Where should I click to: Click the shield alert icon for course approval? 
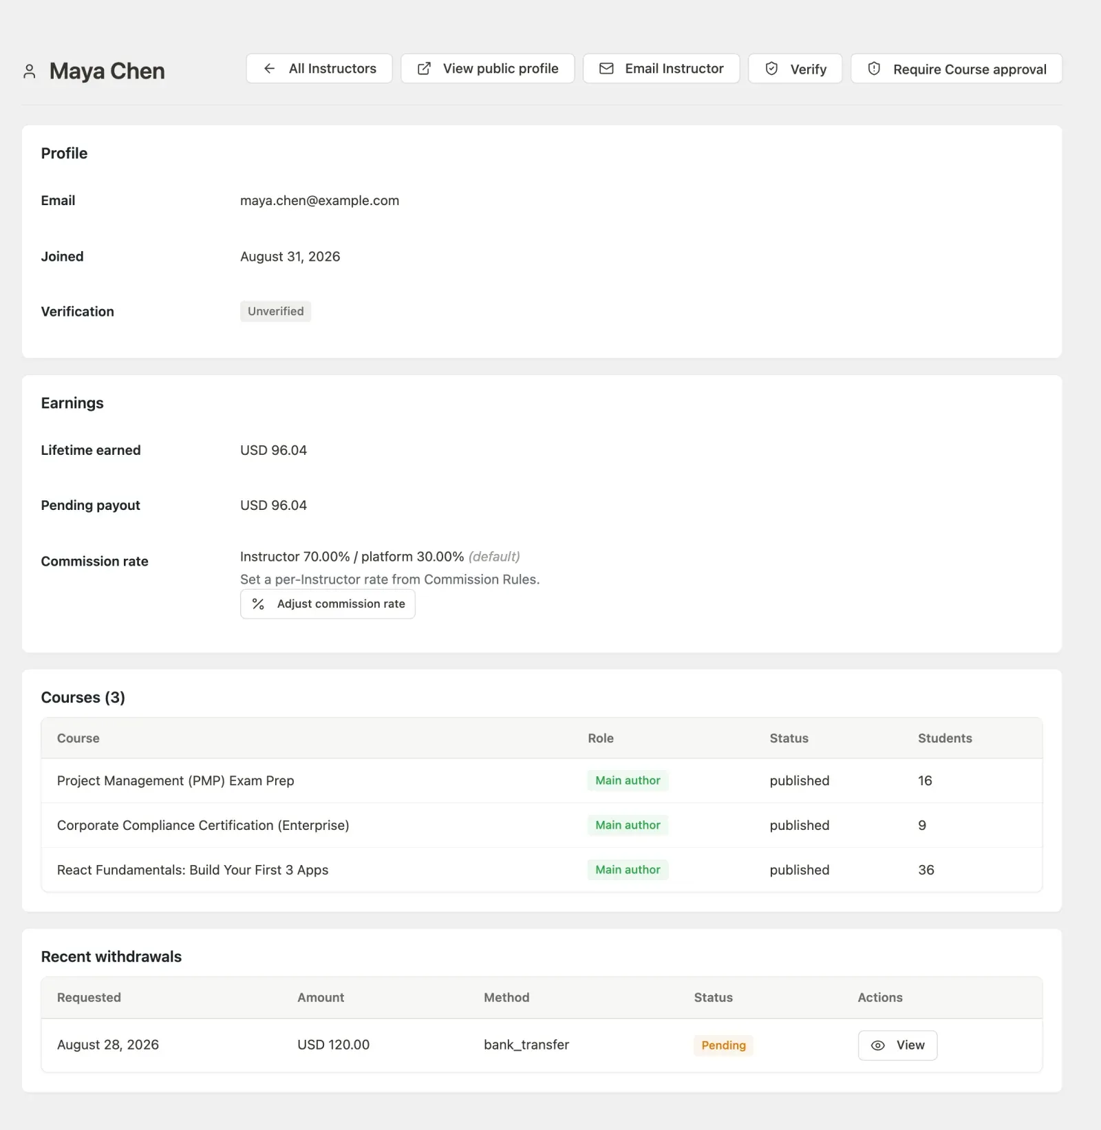874,69
